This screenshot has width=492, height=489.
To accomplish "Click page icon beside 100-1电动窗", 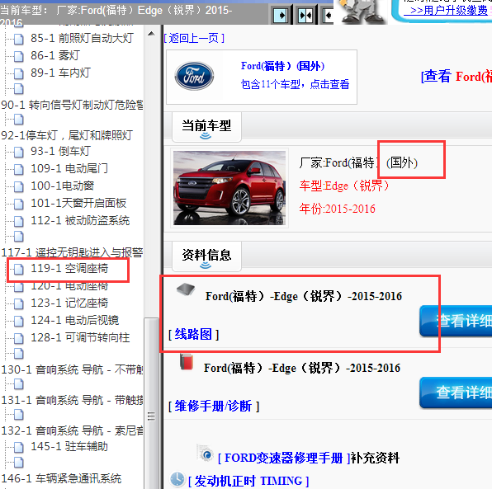I will [19, 186].
